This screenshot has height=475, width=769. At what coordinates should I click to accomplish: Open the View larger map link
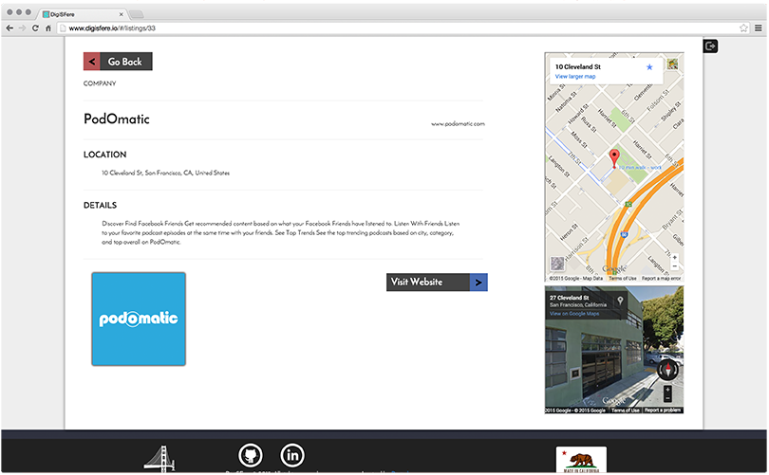(575, 77)
